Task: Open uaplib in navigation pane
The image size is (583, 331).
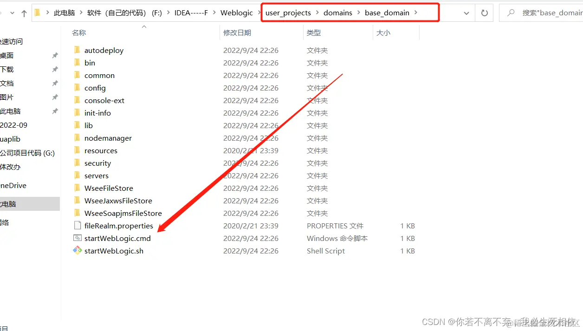Action: tap(11, 139)
